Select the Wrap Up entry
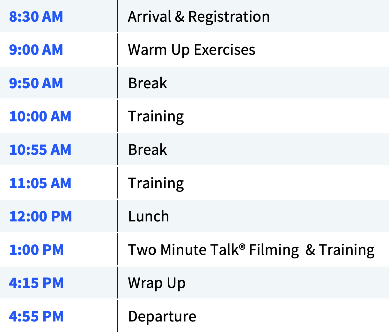Viewport: 389px width, 332px height. (157, 283)
